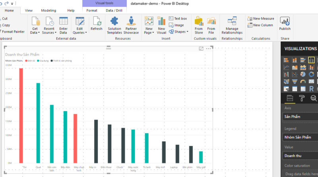This screenshot has width=318, height=177.
Task: Open the chart's More options ellipsis
Action: click(x=209, y=49)
